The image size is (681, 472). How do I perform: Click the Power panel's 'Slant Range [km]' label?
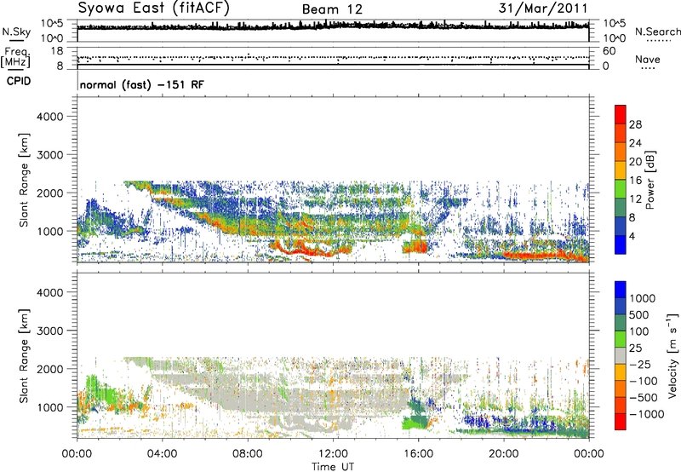point(24,180)
